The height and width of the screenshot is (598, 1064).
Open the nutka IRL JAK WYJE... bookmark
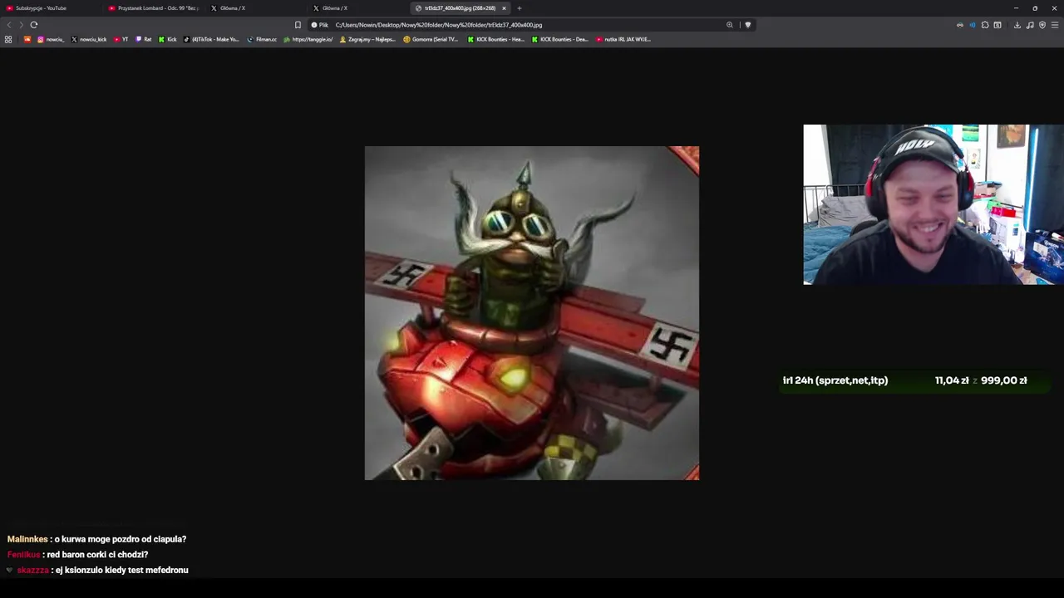(x=623, y=39)
